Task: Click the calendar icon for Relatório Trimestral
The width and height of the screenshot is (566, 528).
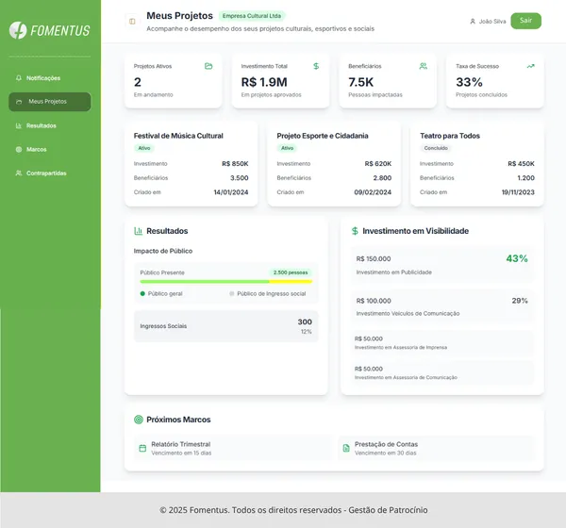Action: pos(142,448)
